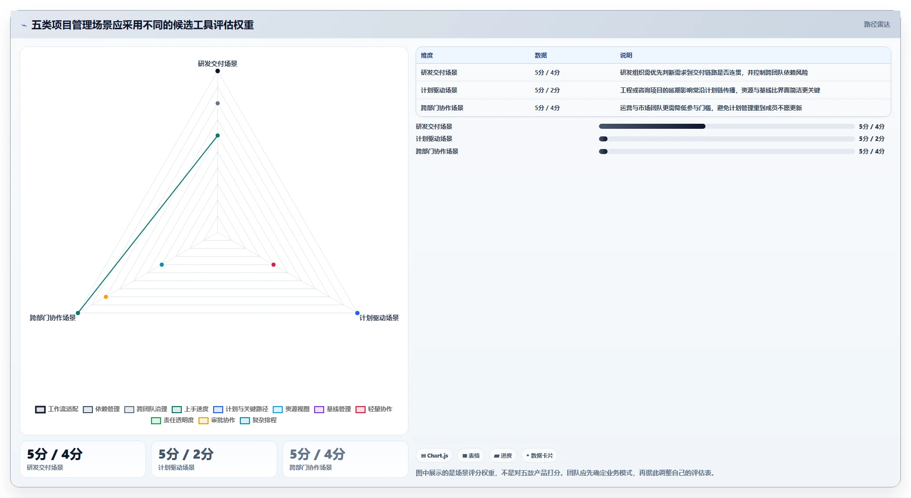Click the blue icon before the page title
911x498 pixels.
point(24,25)
